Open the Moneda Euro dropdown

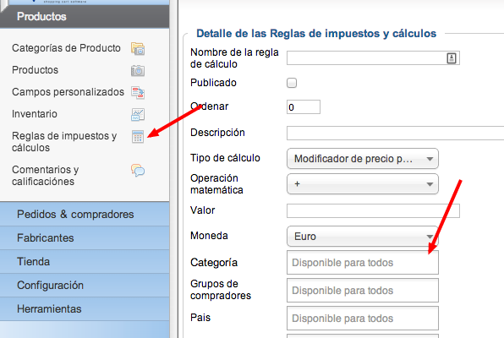(363, 236)
